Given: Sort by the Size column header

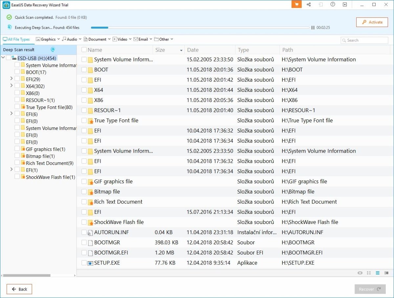Looking at the screenshot, I should tap(168, 50).
